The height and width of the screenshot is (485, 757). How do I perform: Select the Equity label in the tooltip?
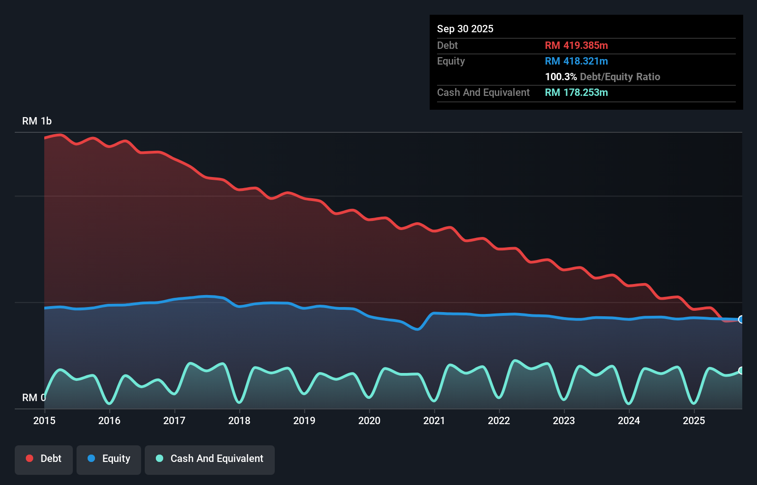(451, 61)
